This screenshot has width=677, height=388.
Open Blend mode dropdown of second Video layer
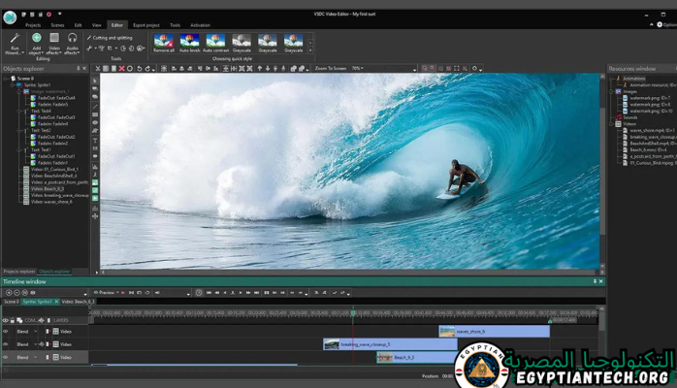pos(36,344)
